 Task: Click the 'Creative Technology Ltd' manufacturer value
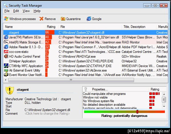40,99
